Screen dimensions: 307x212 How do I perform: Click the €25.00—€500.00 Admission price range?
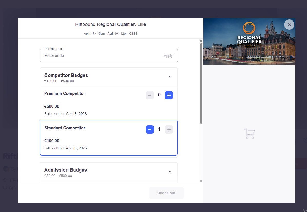[58, 176]
